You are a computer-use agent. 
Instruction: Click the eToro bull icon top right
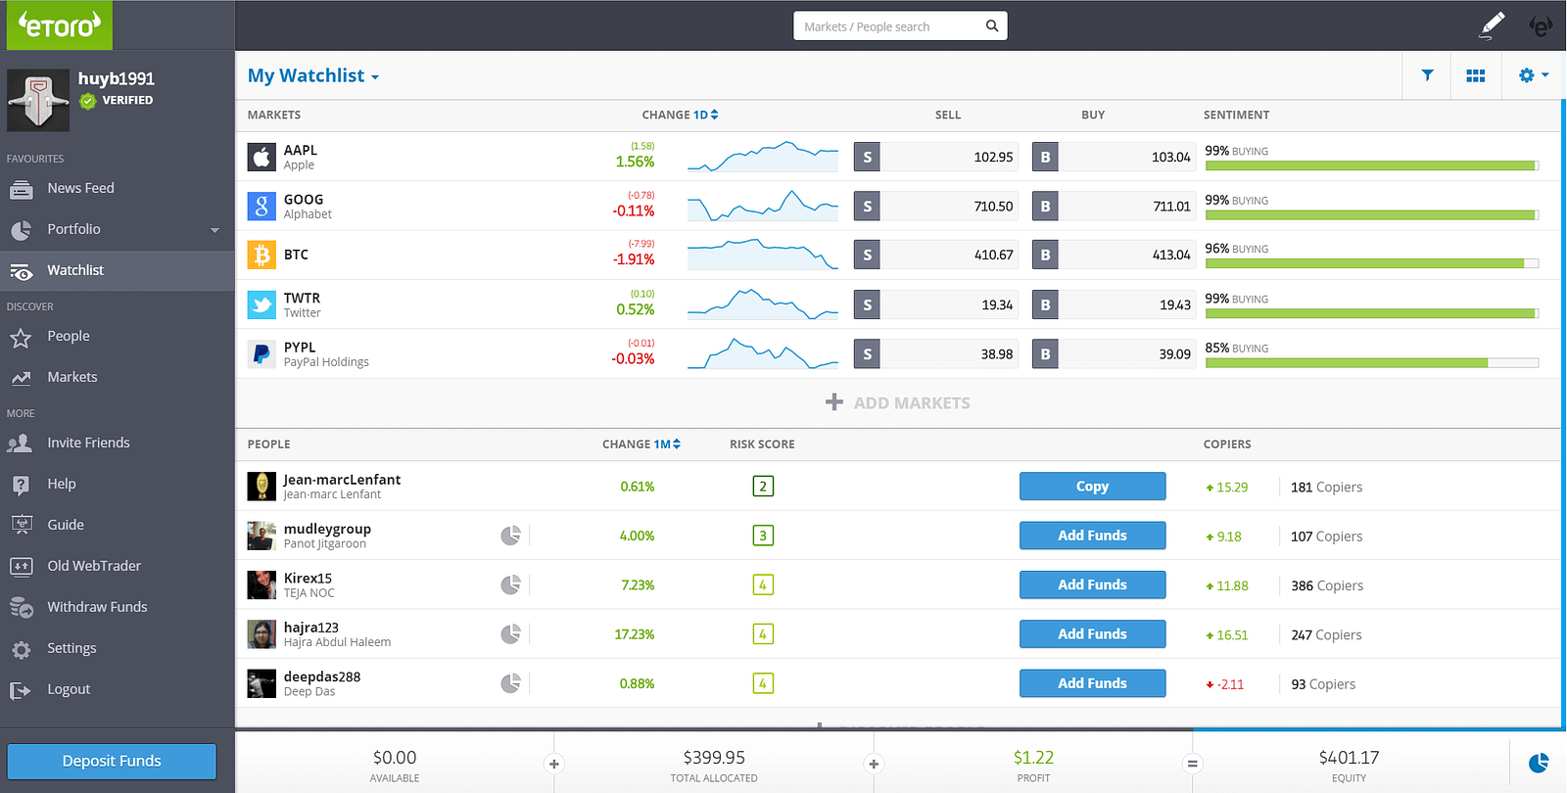tap(1541, 25)
